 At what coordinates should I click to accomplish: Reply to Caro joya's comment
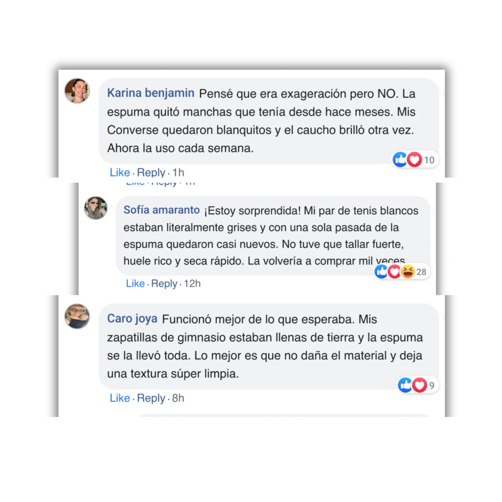151,398
